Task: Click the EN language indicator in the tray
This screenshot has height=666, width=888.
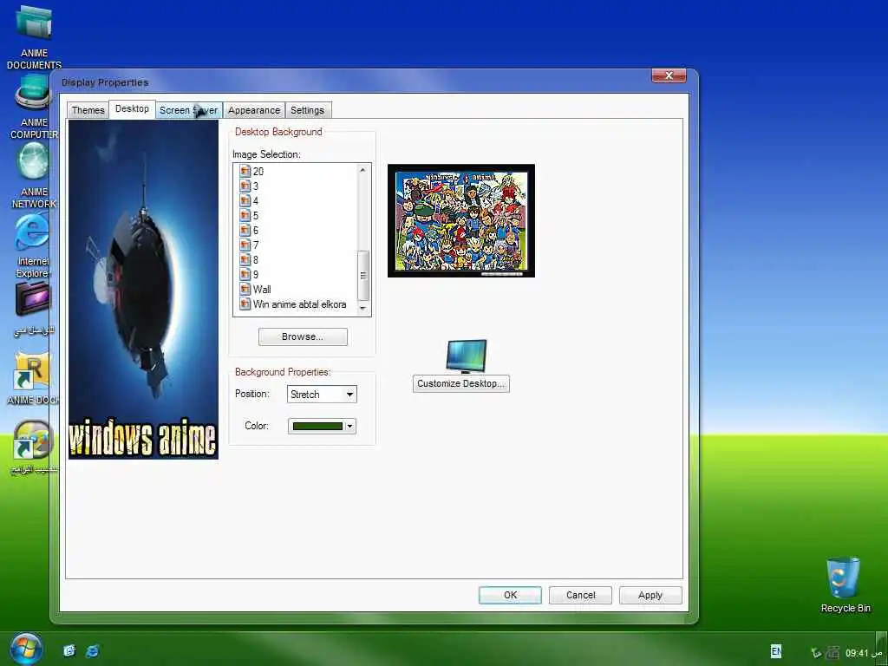Action: [776, 651]
